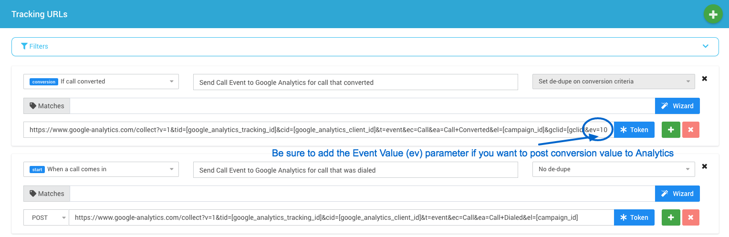Open the 'No de-dupe' dropdown
729x237 pixels.
click(613, 169)
